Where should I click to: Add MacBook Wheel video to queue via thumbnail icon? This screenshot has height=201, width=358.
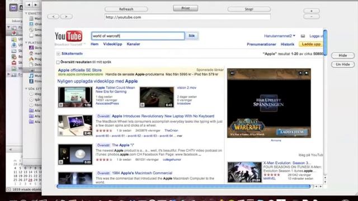tap(61, 133)
